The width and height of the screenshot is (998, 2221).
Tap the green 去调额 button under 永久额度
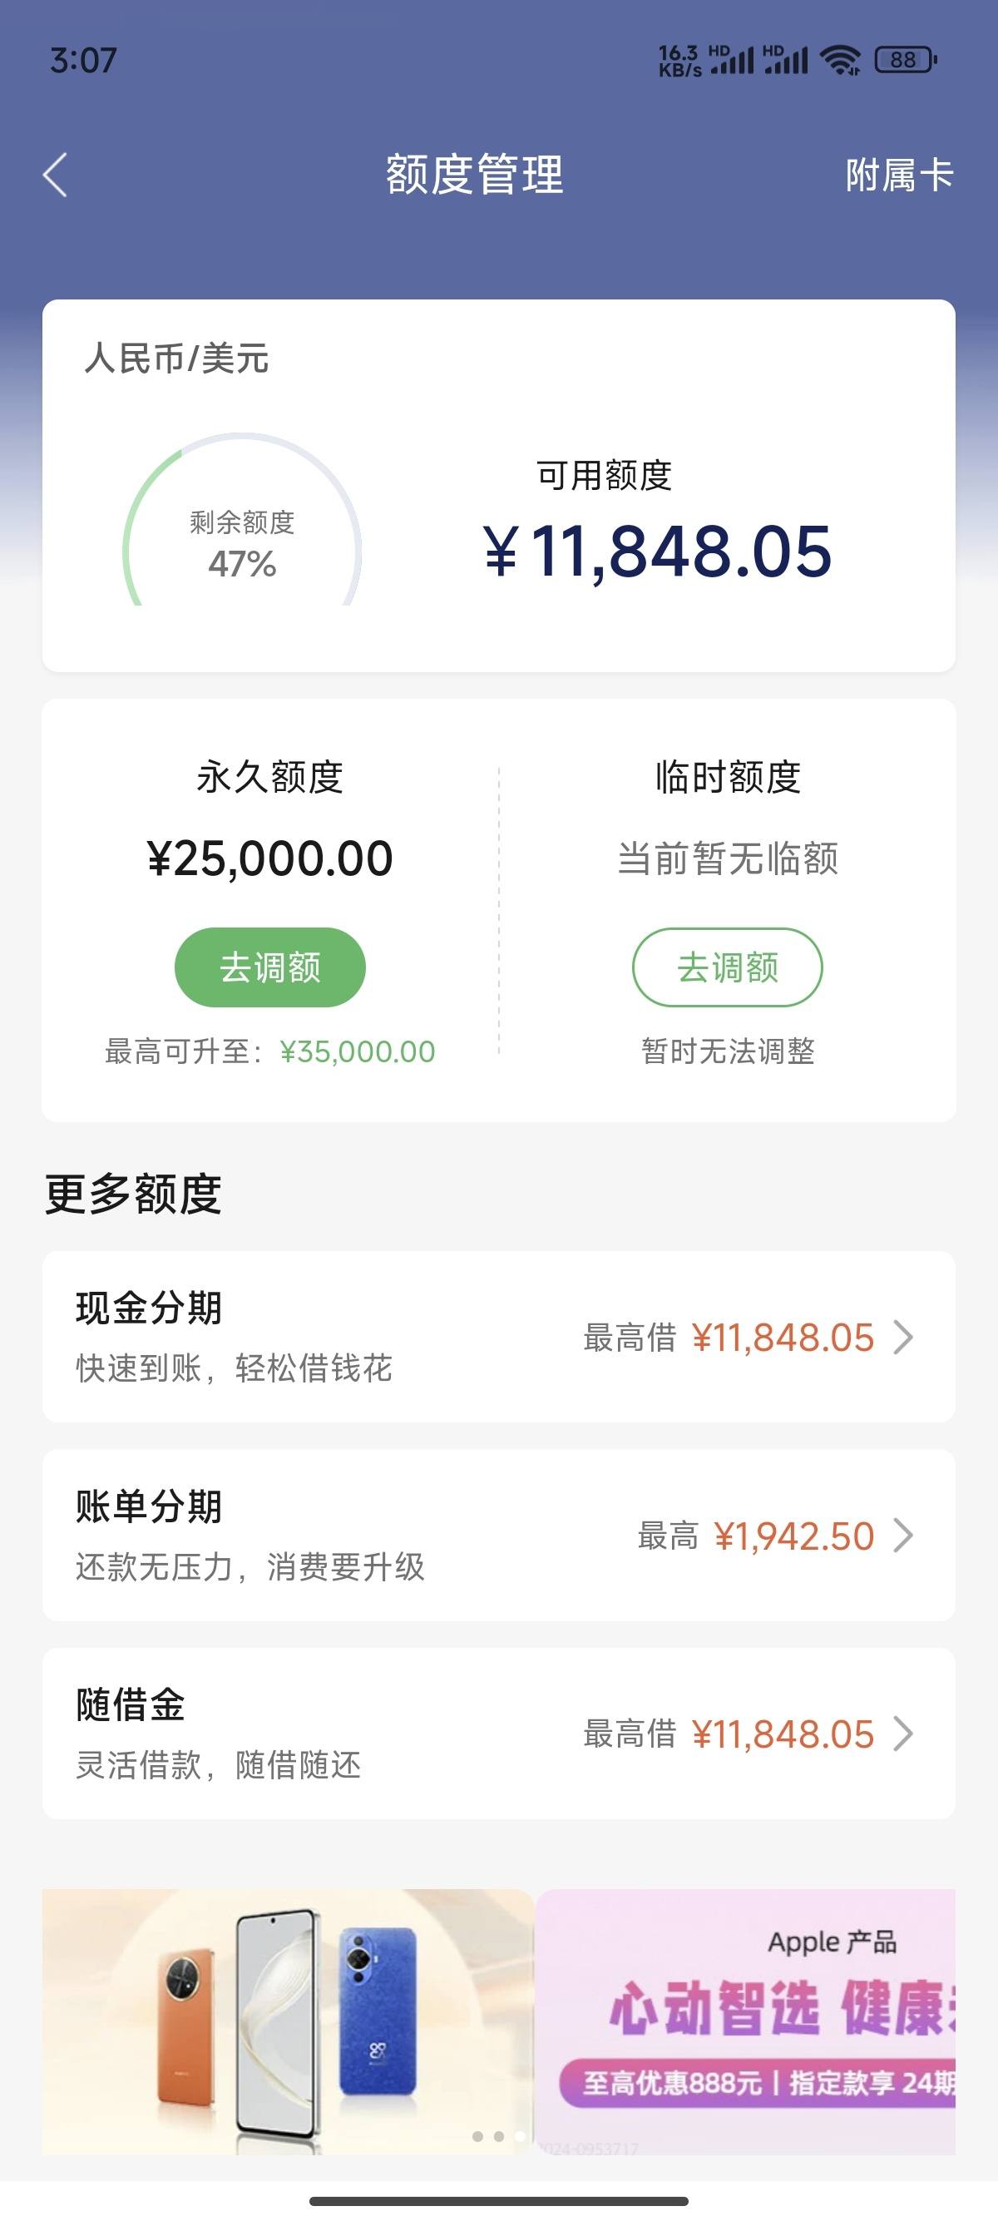[x=269, y=967]
